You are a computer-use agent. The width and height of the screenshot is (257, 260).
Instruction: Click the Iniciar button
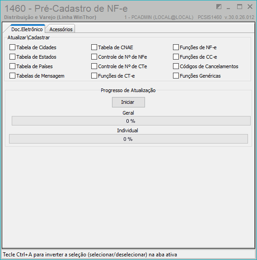128,102
